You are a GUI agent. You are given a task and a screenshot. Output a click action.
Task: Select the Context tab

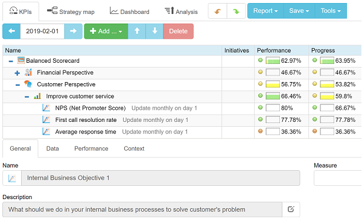(134, 148)
